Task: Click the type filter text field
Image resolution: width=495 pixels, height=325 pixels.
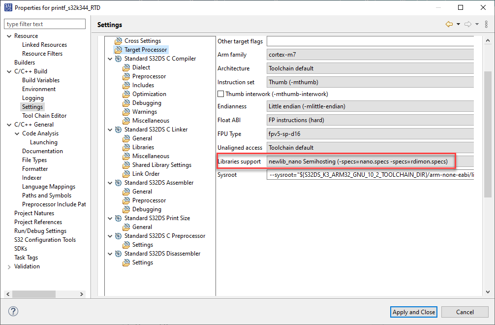Action: click(44, 24)
